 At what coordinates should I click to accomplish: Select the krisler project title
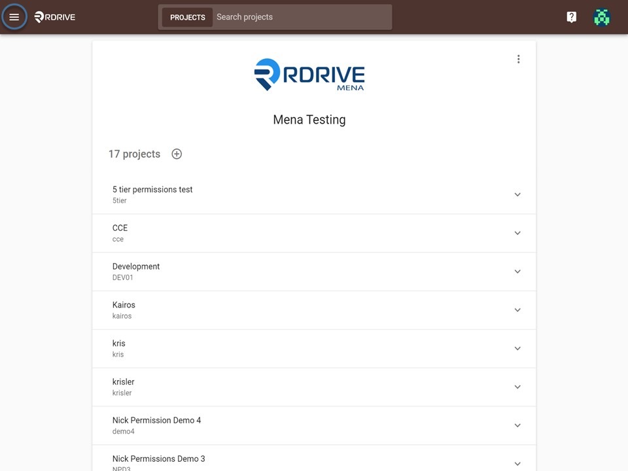pyautogui.click(x=124, y=381)
